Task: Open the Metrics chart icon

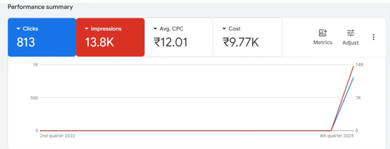Action: coord(323,33)
